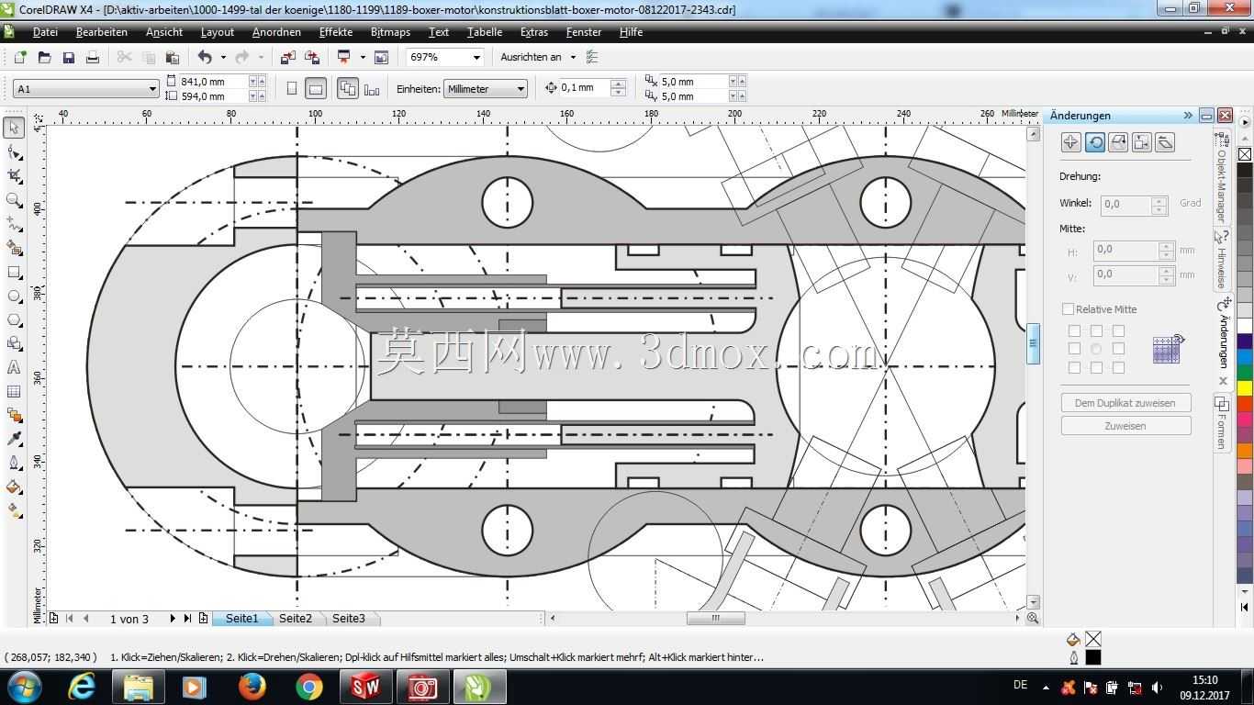Select the Freehand curve tool

tap(14, 224)
